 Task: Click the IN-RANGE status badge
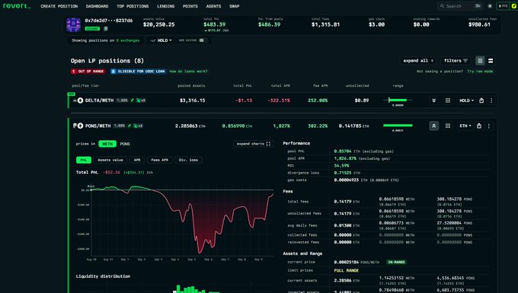coord(396,262)
